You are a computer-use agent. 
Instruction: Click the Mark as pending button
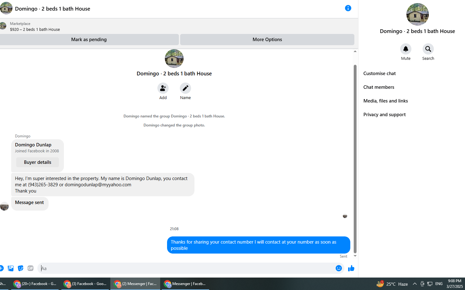pos(89,40)
